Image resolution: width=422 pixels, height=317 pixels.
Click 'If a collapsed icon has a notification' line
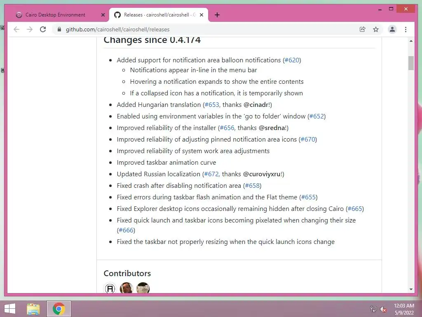click(x=216, y=93)
